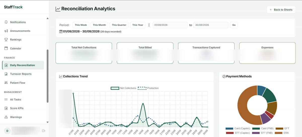Click the StaffTrack logo
Viewport: 302px width, 137px height.
(13, 7)
